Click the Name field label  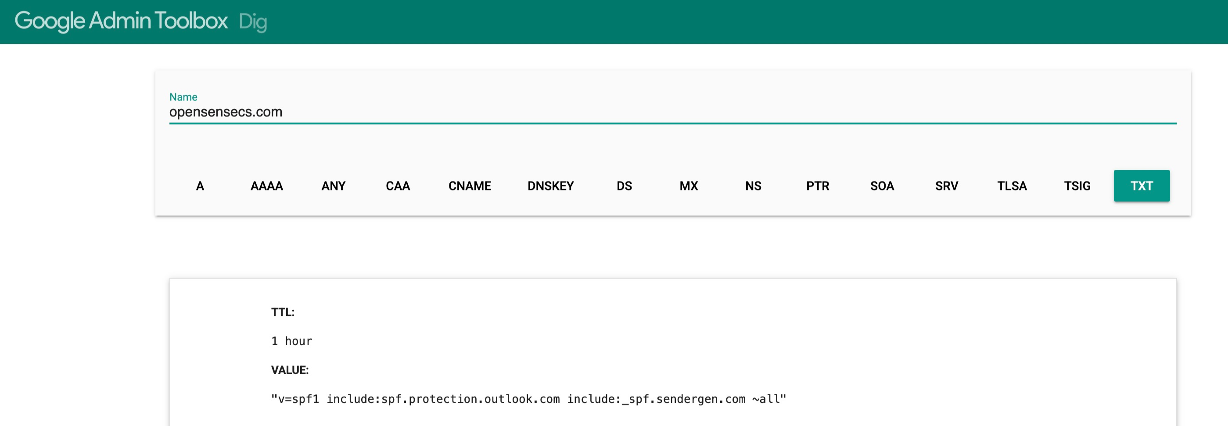coord(183,97)
